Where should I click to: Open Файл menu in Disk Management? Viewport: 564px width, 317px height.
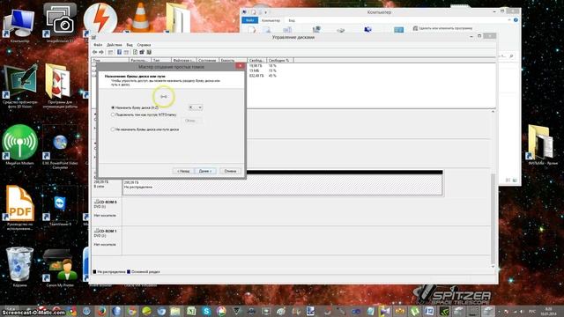[98, 45]
